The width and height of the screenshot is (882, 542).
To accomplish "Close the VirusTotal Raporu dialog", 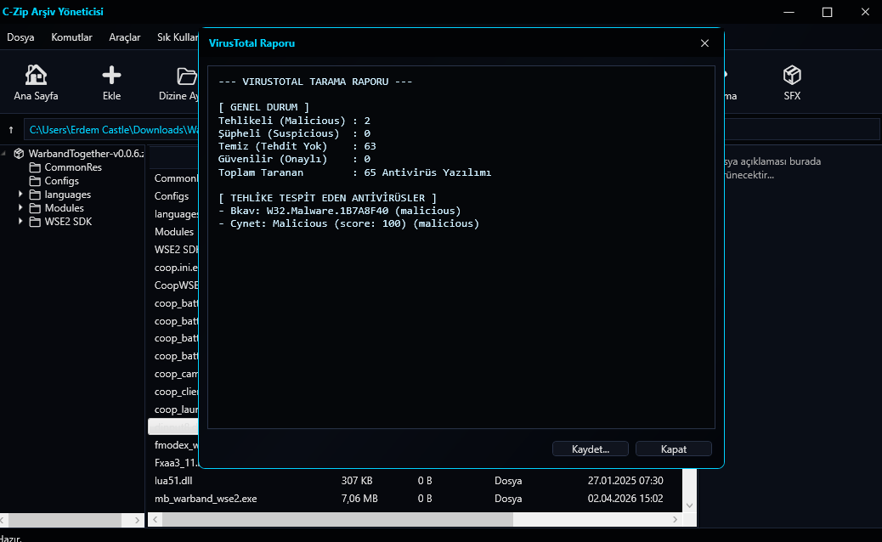I will (x=704, y=43).
